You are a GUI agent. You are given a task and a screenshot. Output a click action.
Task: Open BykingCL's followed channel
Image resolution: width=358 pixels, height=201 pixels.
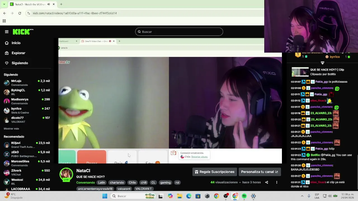tap(27, 92)
